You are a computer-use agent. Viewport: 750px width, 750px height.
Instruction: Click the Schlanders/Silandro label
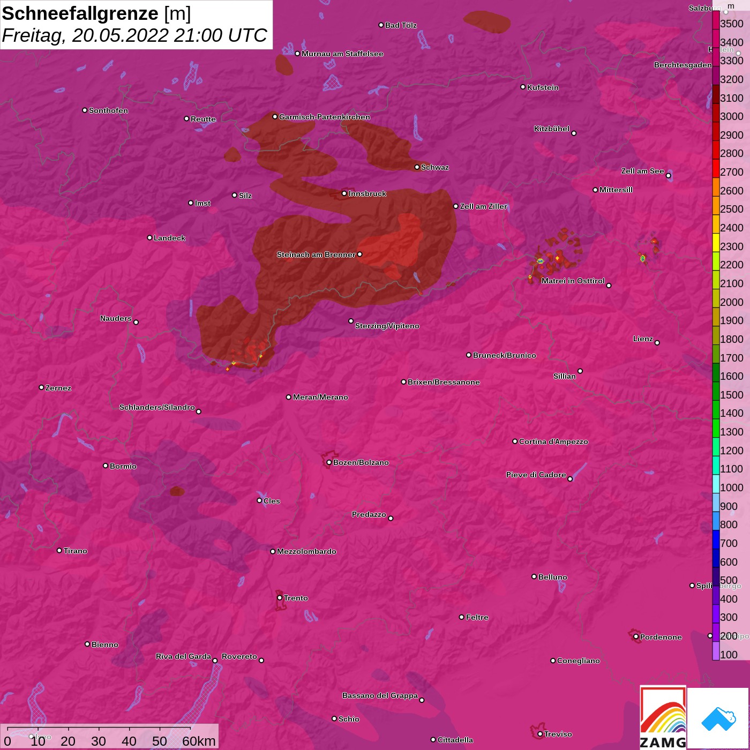click(x=157, y=407)
